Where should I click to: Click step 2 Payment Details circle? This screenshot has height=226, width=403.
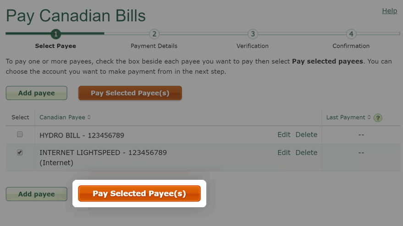coord(154,34)
